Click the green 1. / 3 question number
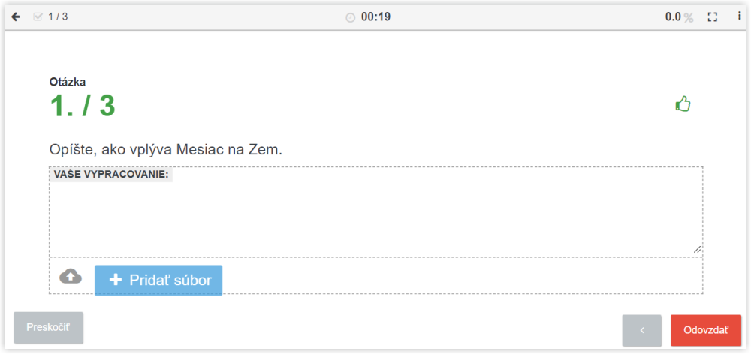 (83, 105)
